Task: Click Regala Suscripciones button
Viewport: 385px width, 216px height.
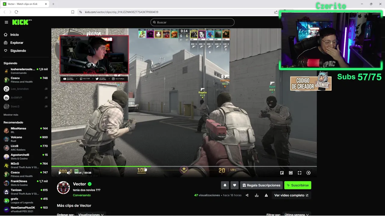Action: coord(261,185)
